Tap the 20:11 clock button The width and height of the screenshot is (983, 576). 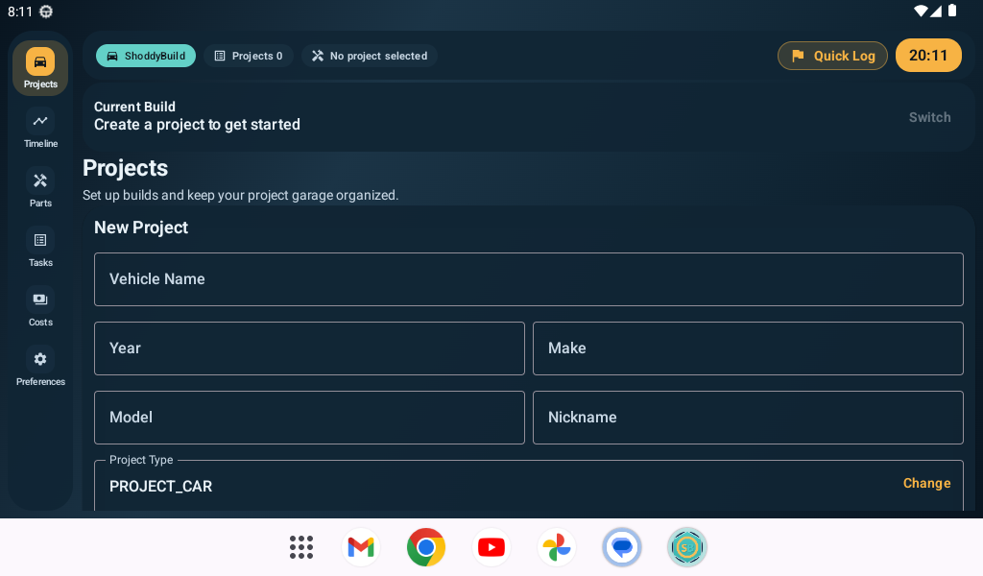coord(927,55)
